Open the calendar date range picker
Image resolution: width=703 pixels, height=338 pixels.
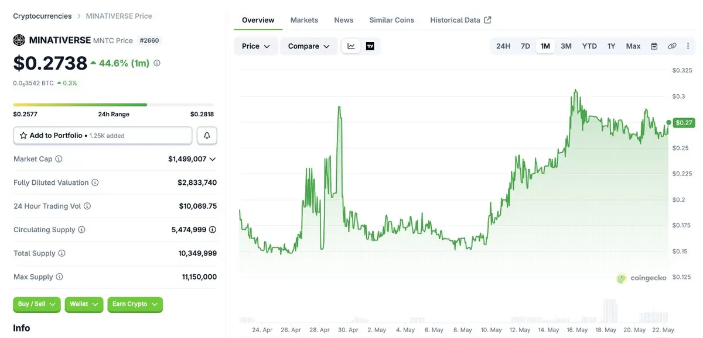click(654, 46)
